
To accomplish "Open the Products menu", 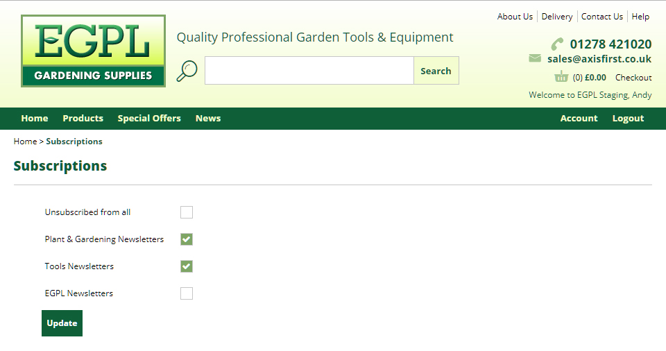I will pos(83,118).
